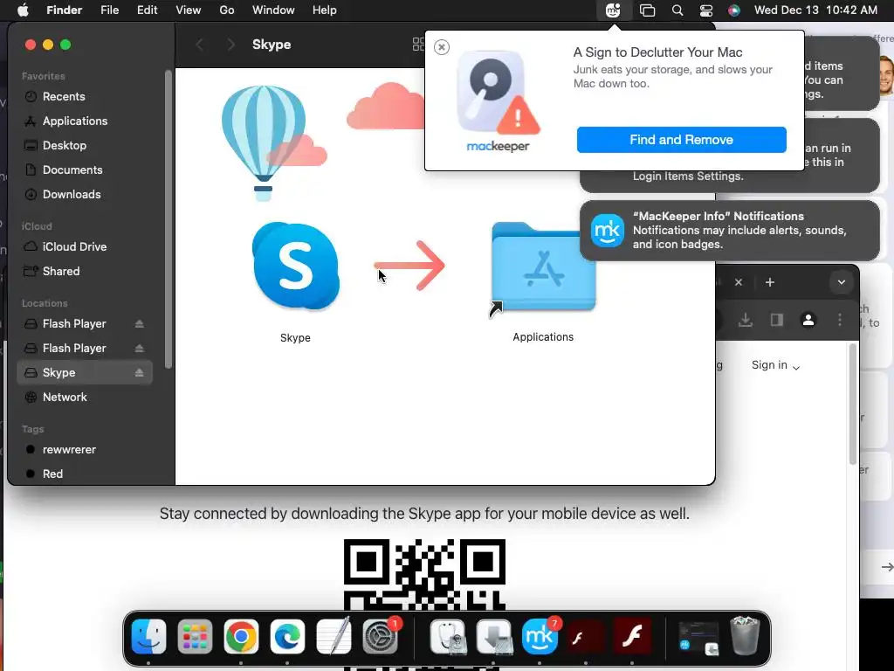Viewport: 894px width, 671px height.
Task: Open the File menu
Action: click(x=109, y=10)
